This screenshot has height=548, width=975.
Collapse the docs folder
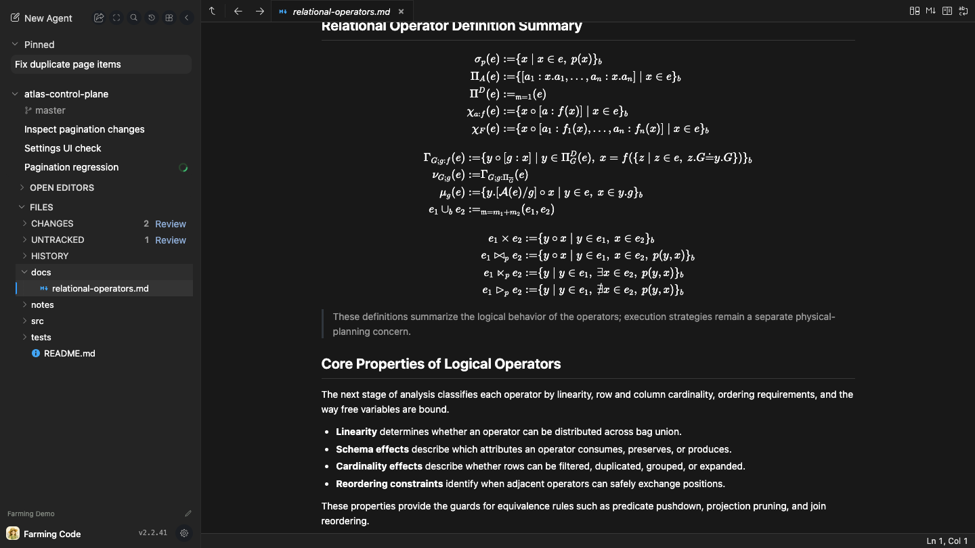(x=104, y=272)
